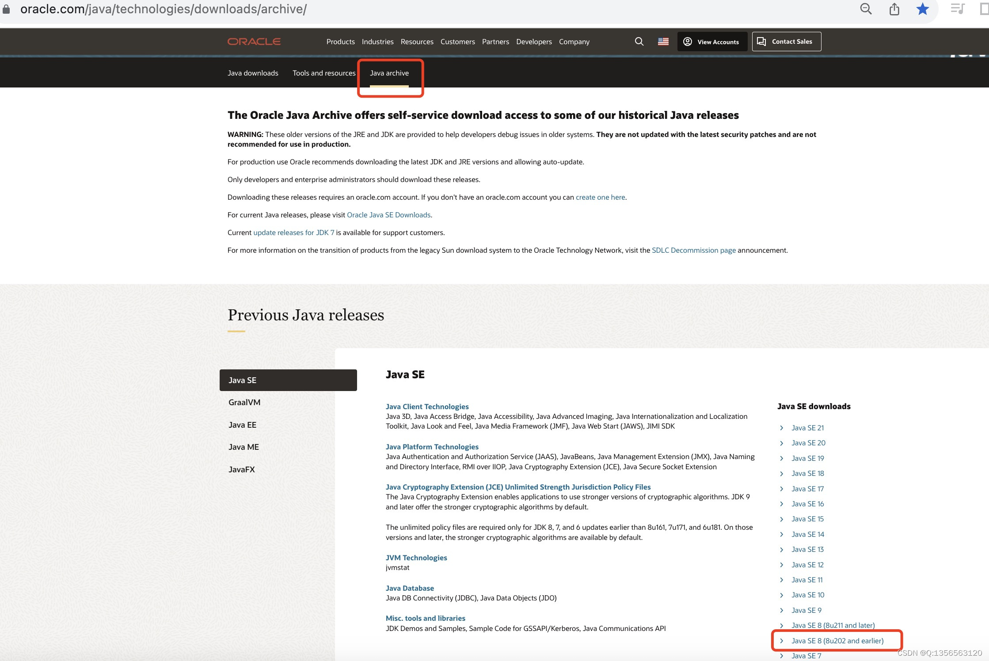Open the Java SE 11 download link

pos(807,580)
